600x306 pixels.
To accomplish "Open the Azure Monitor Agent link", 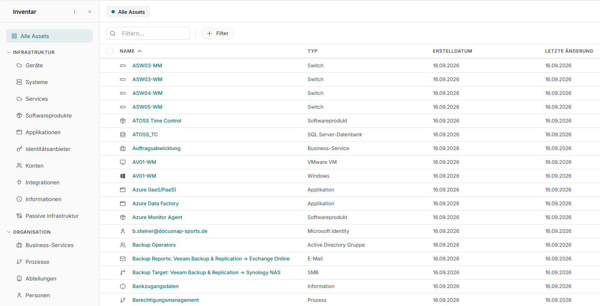I will pos(158,217).
